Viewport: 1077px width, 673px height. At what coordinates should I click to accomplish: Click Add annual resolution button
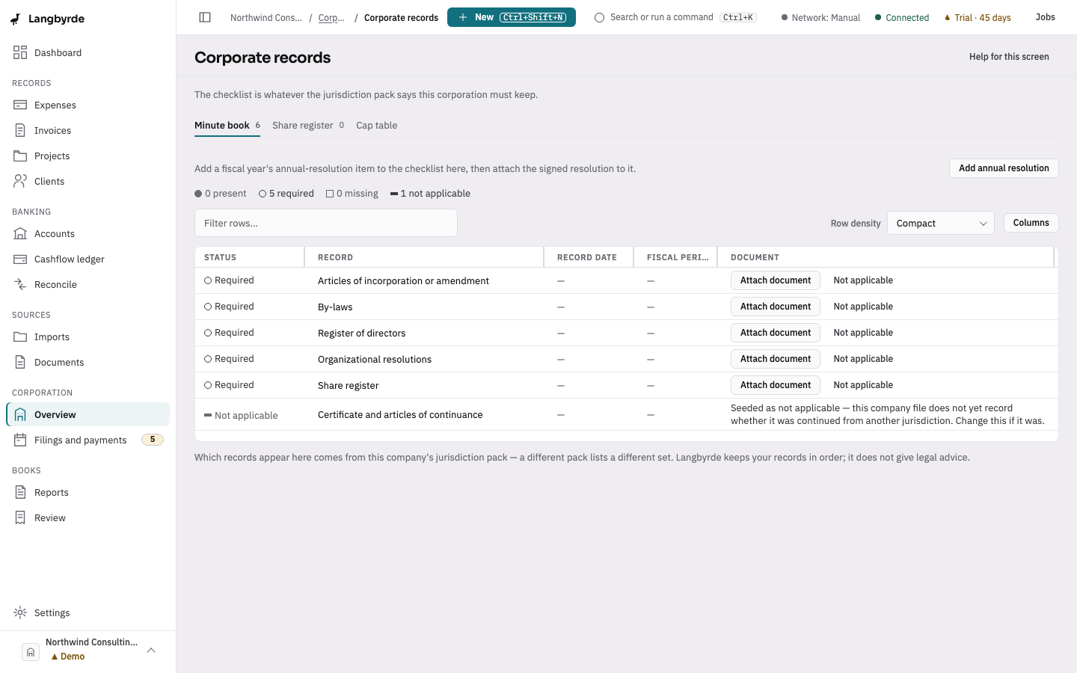pyautogui.click(x=1004, y=168)
